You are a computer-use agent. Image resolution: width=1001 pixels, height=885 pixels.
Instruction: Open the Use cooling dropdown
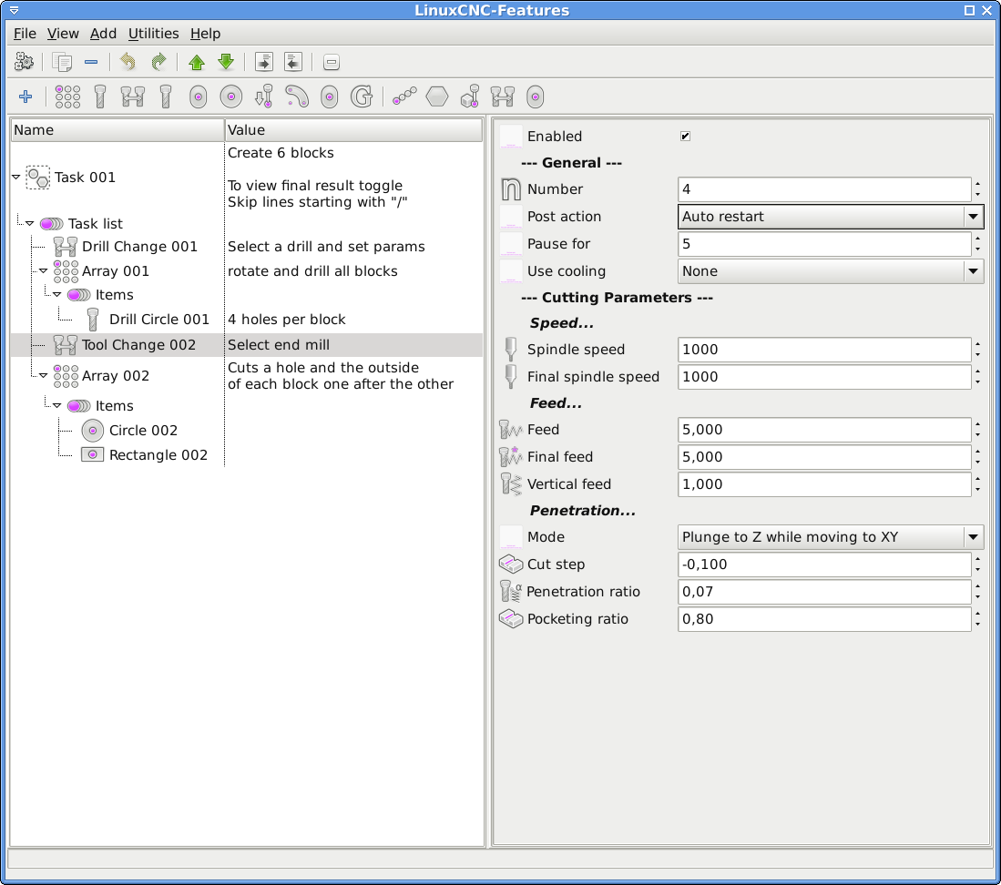[x=831, y=271]
